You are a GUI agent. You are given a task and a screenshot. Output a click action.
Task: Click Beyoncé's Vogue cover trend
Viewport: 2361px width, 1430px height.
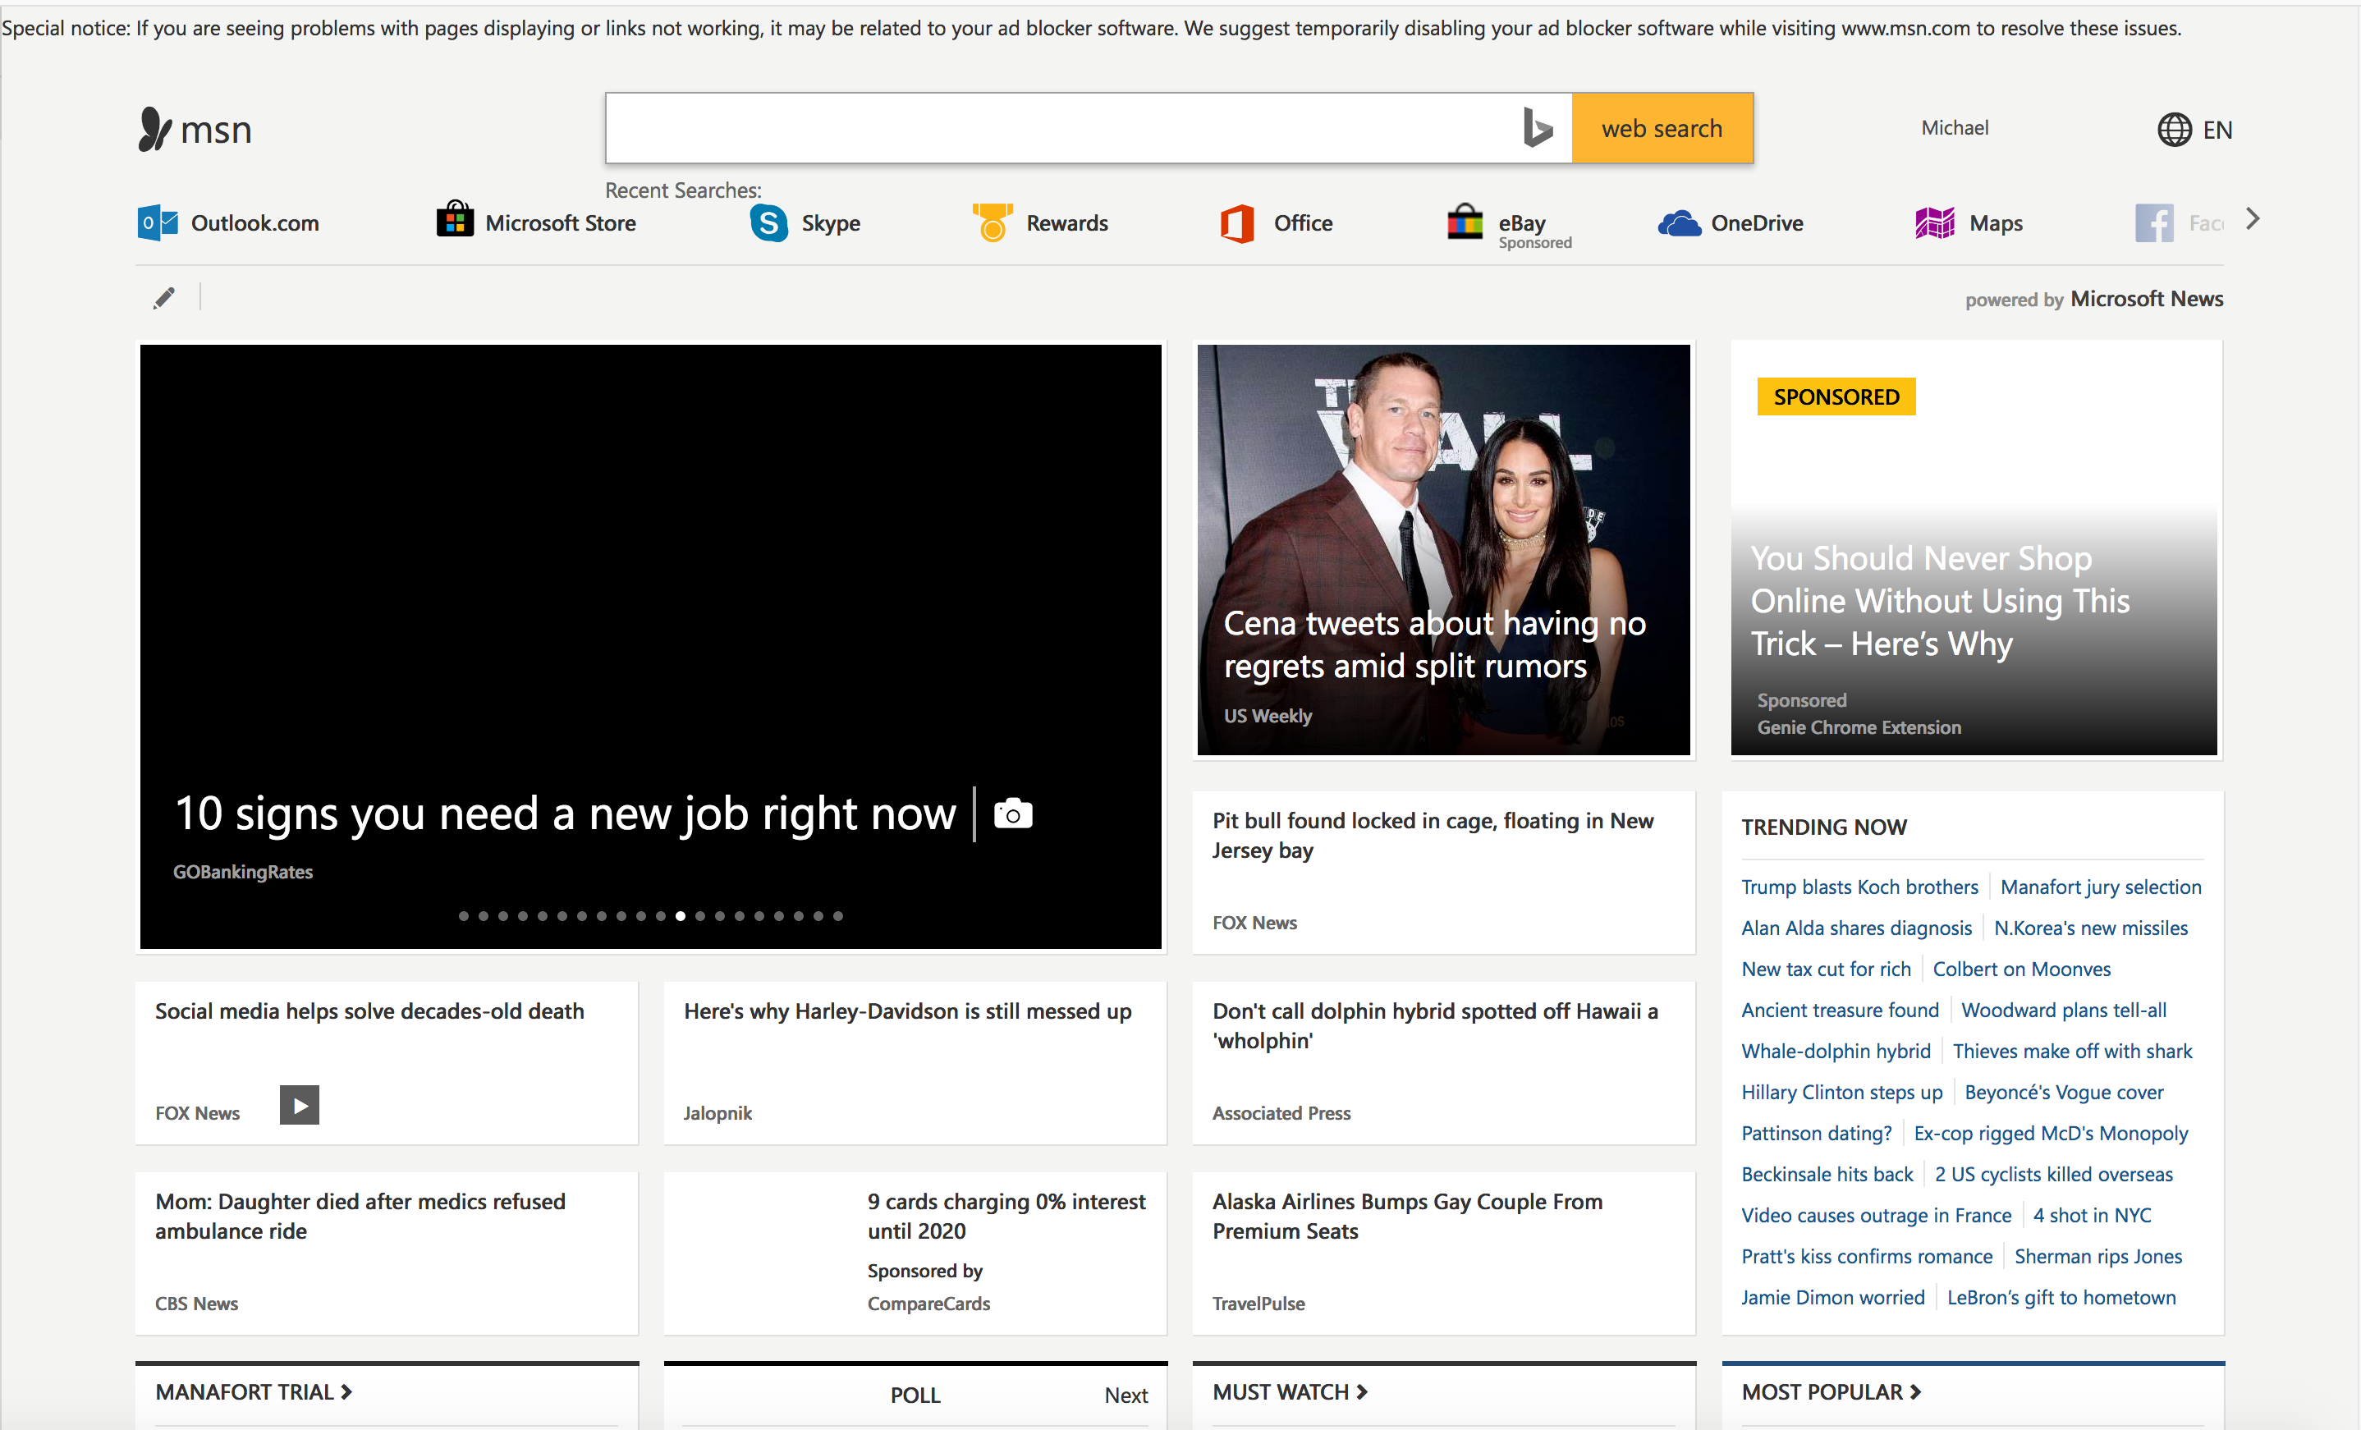[x=2064, y=1093]
